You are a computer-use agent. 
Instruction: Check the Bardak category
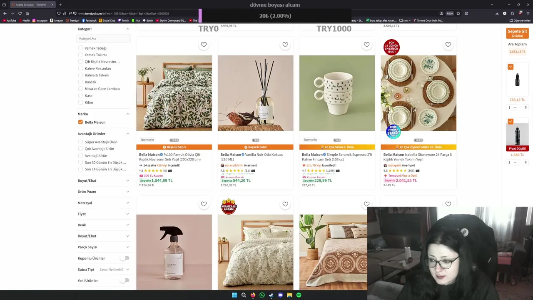click(x=80, y=82)
